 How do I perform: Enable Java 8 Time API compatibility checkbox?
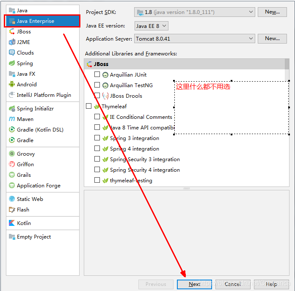pos(97,127)
